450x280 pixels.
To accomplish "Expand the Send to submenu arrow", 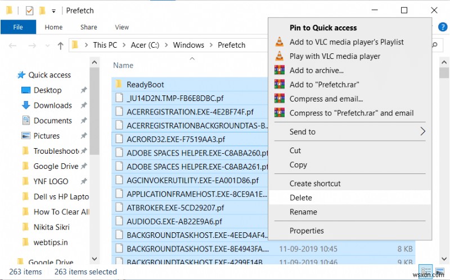I will [423, 132].
